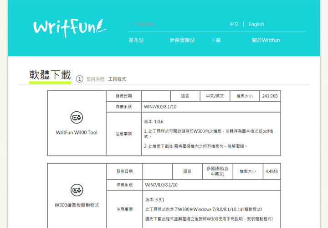Click 檔案大小 label in driver table

[x=248, y=171]
